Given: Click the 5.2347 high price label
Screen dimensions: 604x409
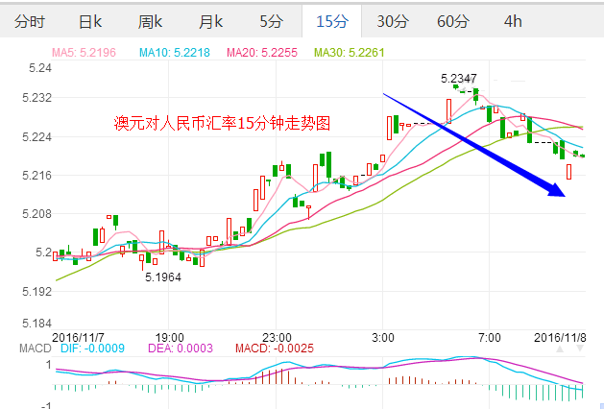Looking at the screenshot, I should click(459, 79).
